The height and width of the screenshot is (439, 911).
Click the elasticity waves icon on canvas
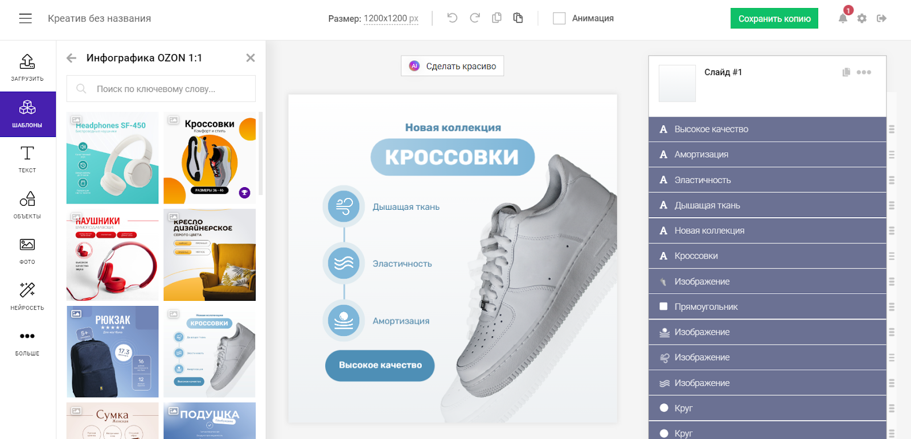click(344, 263)
